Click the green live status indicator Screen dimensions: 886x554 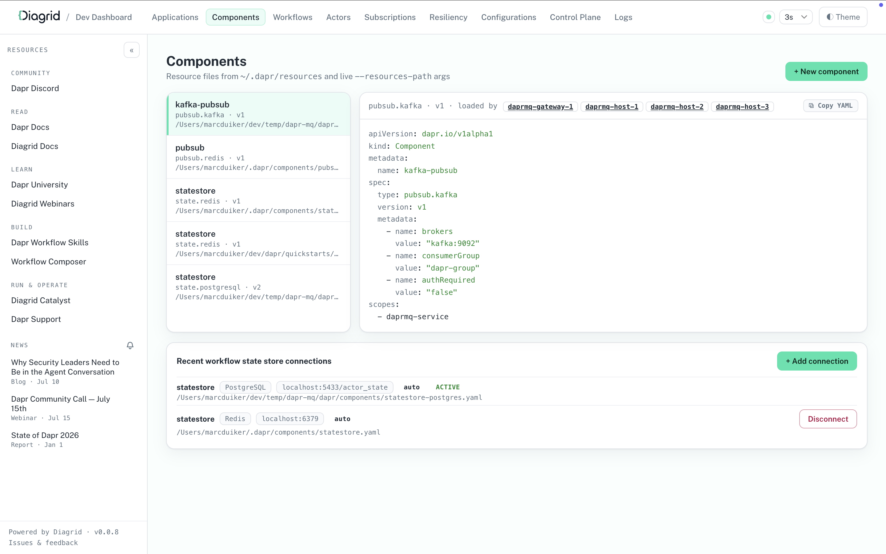click(768, 17)
